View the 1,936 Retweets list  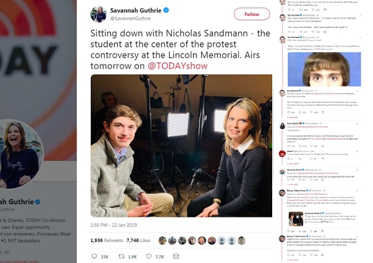pyautogui.click(x=107, y=240)
